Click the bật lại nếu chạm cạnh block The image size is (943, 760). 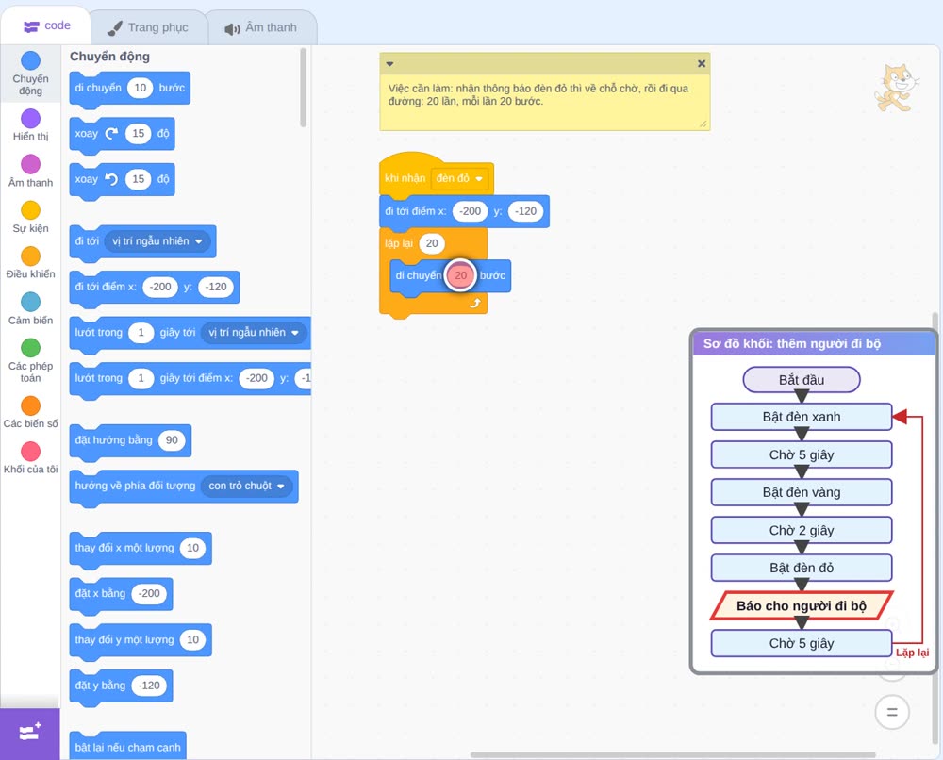(127, 747)
